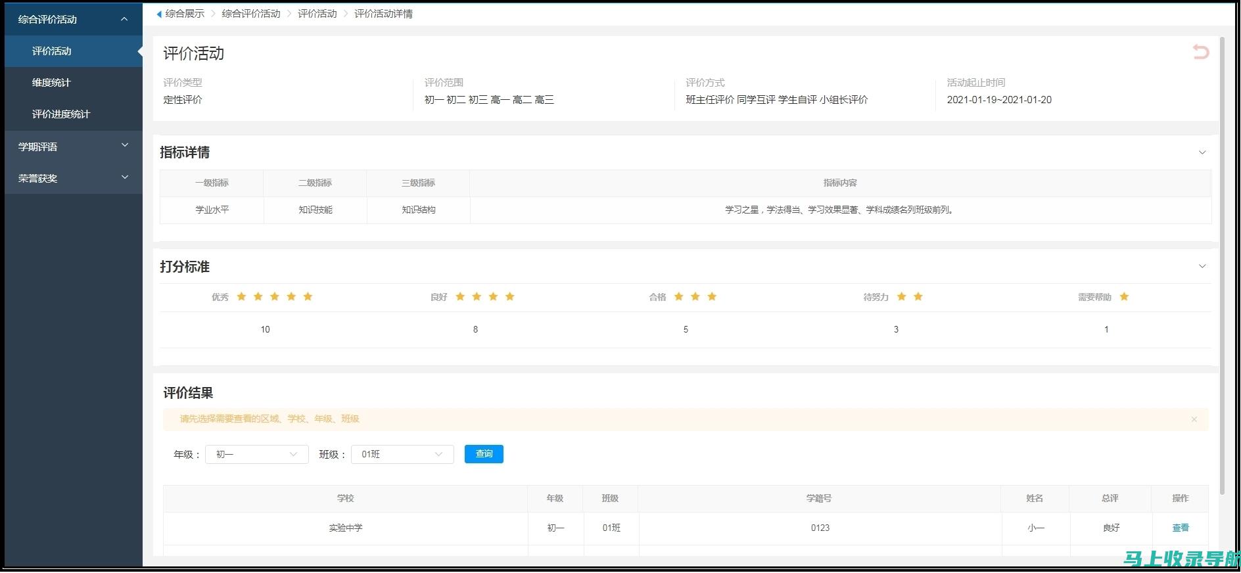This screenshot has height=573, width=1241.
Task: Click the 待努力 two-star rating
Action: (x=910, y=297)
